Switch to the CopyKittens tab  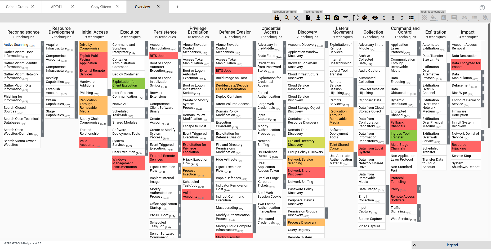(x=101, y=7)
